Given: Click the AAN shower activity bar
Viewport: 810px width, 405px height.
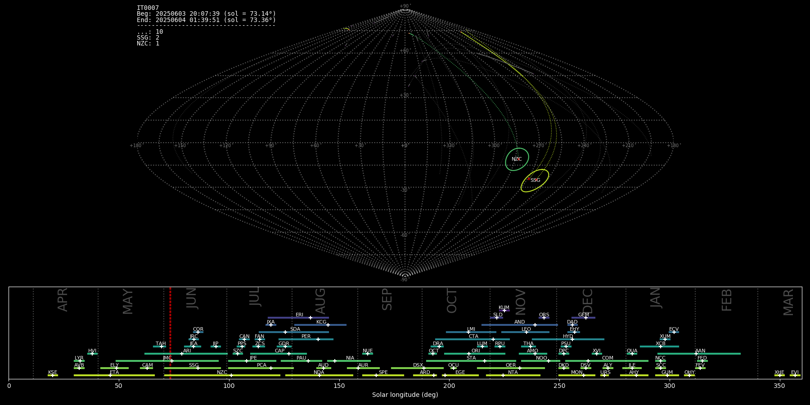Looking at the screenshot, I should pos(720,354).
